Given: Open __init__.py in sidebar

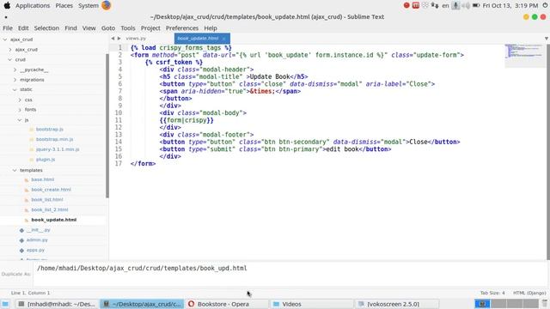Looking at the screenshot, I should coord(38,230).
